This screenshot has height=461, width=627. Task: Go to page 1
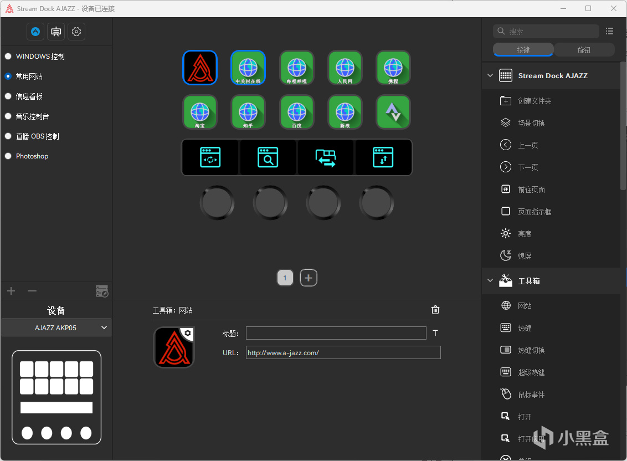pos(285,278)
